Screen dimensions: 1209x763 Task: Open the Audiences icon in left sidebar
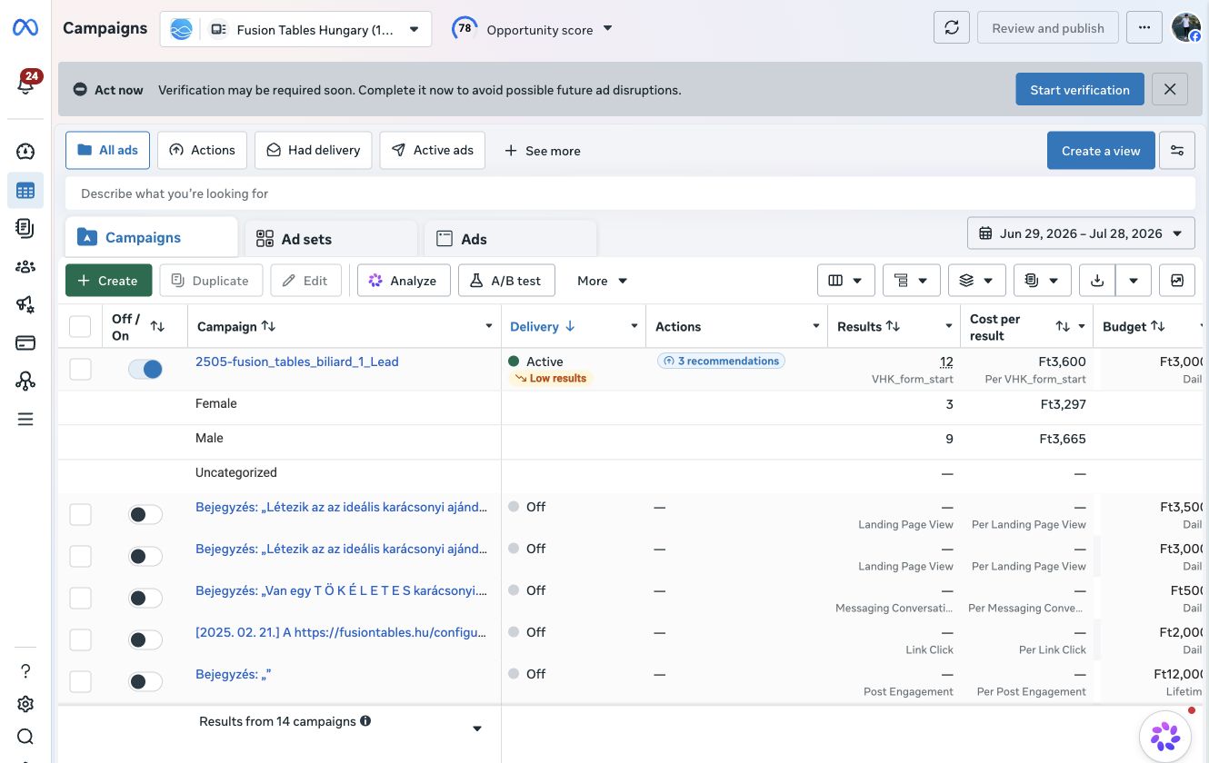pyautogui.click(x=25, y=266)
